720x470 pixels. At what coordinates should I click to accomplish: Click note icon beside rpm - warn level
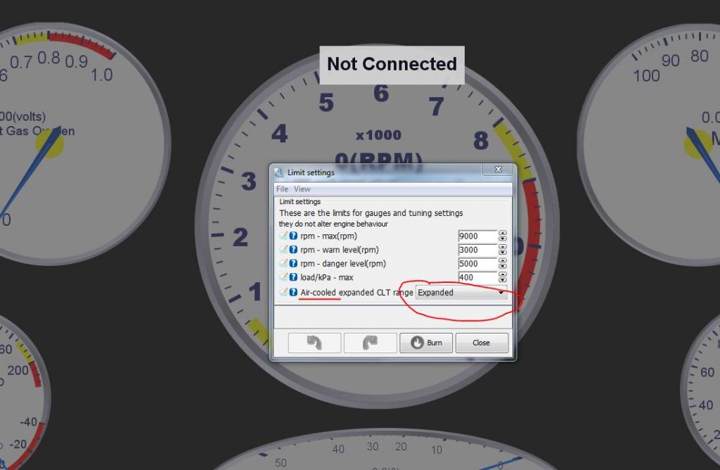point(284,250)
